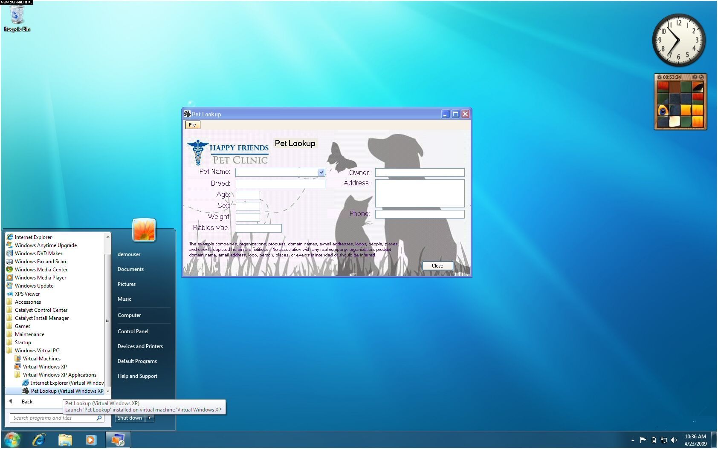Viewport: 718px width, 449px height.
Task: Select the Windows Virtual PC taskbar icon
Action: (x=117, y=440)
